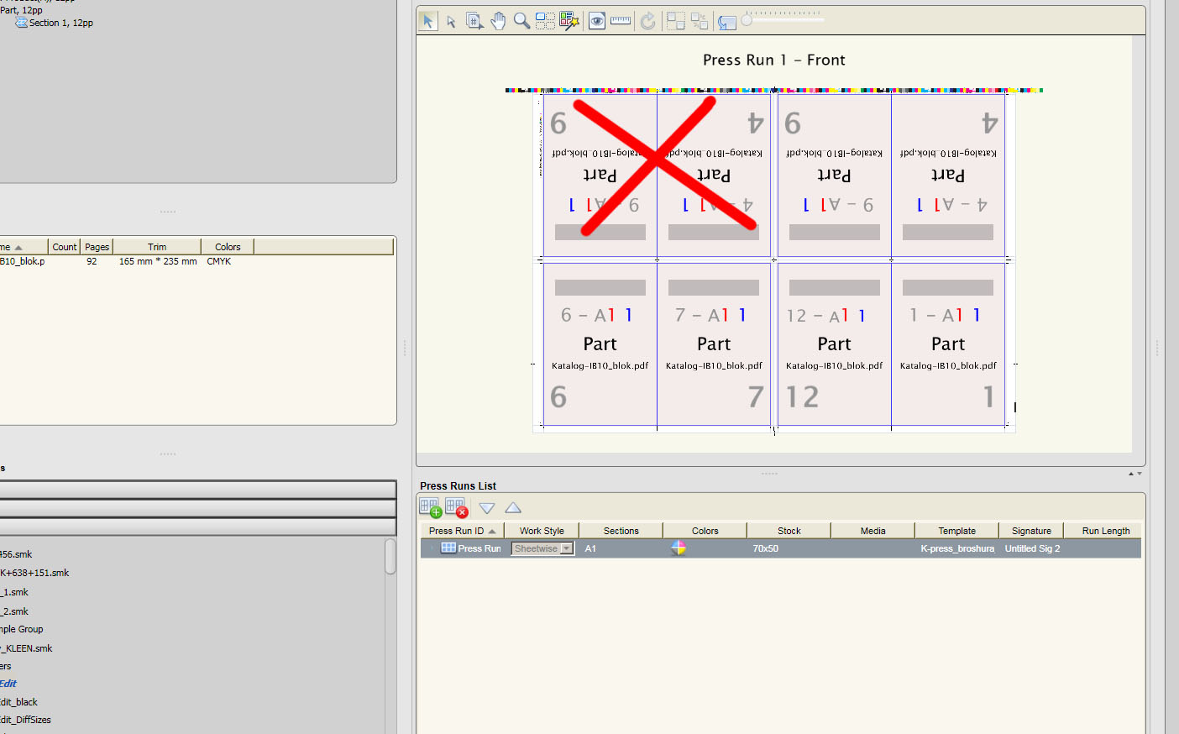Screen dimensions: 1179x734
Task: Select the K-press_broshura template cell
Action: 957,548
